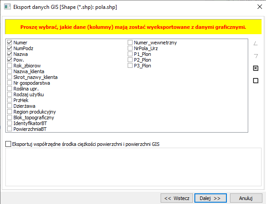The image size is (266, 204).
Task: Proceed with the Dalej button
Action: click(x=210, y=198)
